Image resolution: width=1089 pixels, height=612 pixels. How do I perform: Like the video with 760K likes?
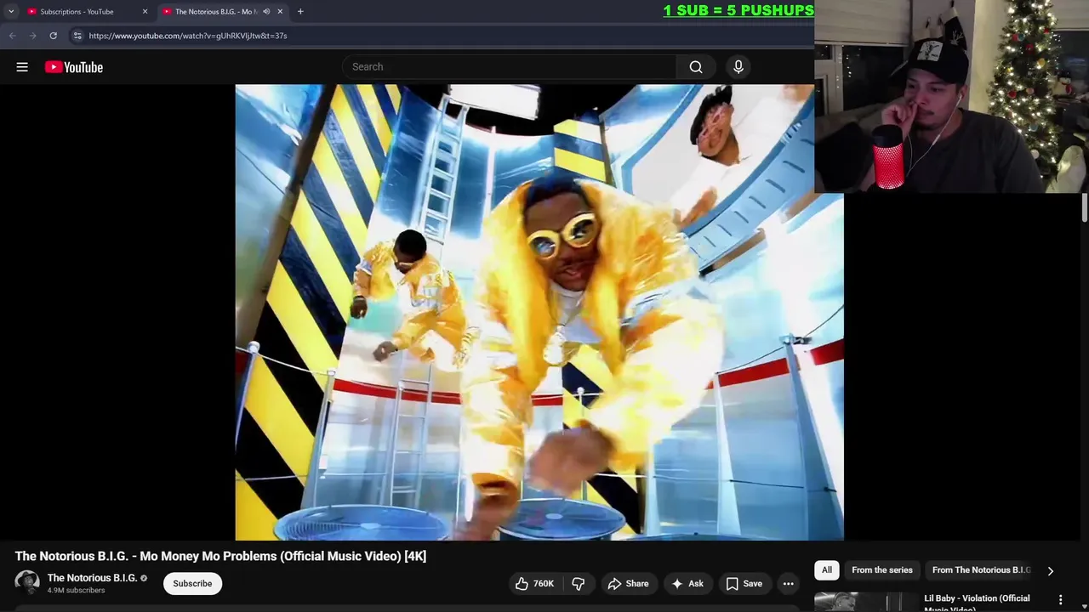(534, 583)
